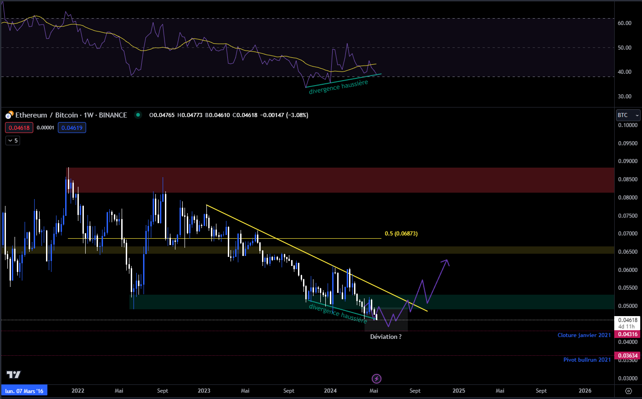Select the 0.5 (0.06873) Fibonacci level label

click(401, 234)
